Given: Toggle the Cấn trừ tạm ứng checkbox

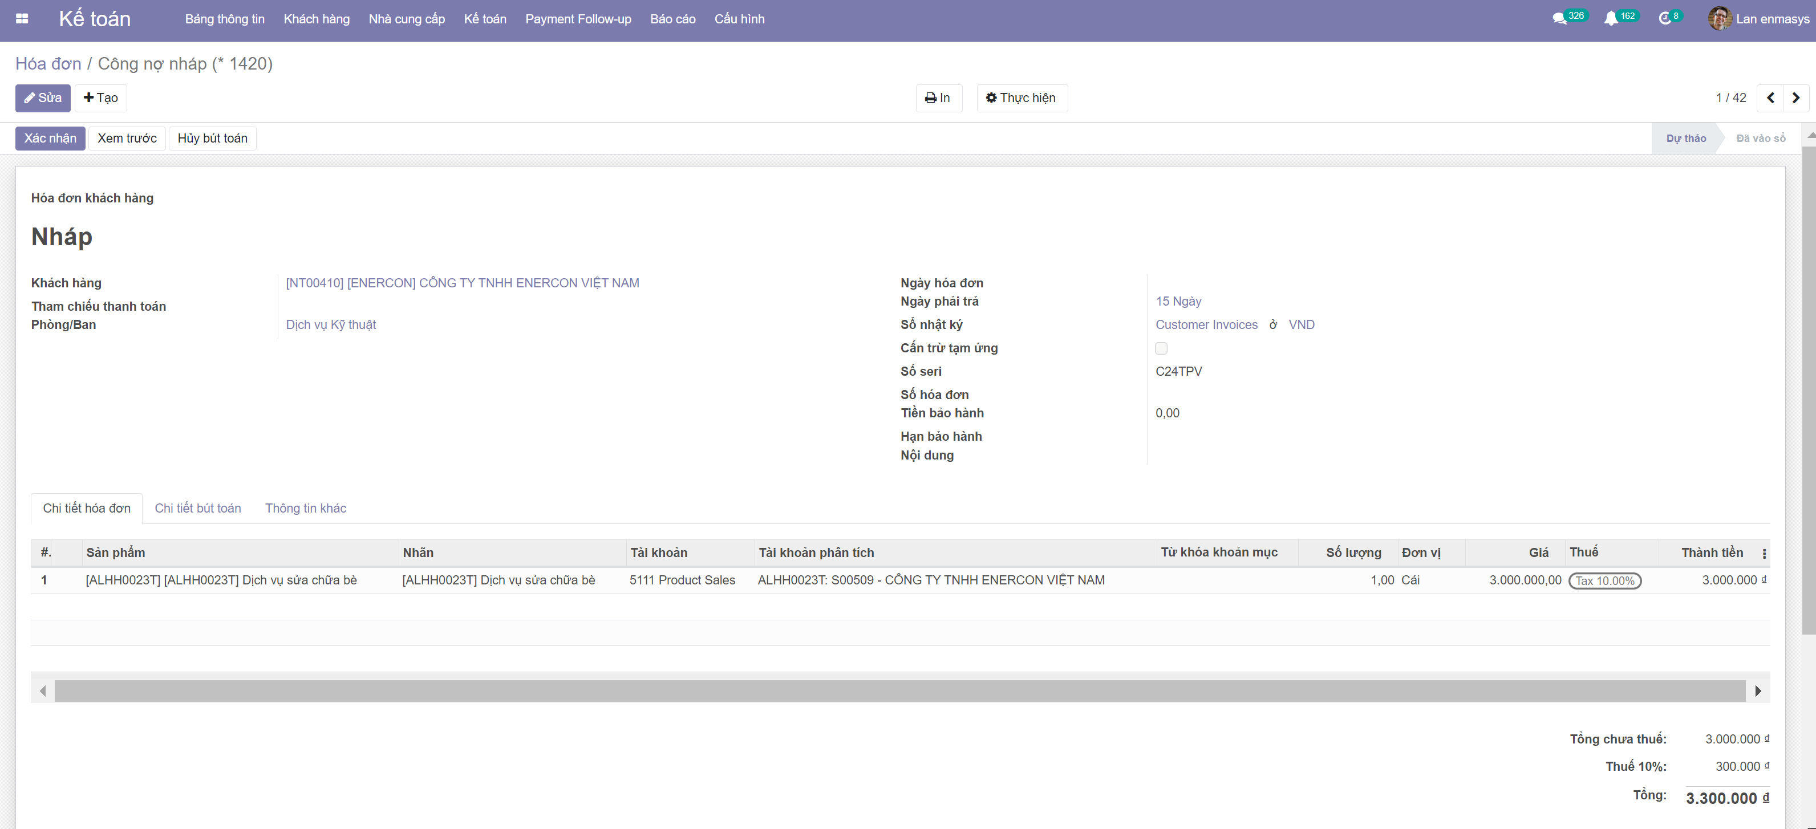Looking at the screenshot, I should click(x=1161, y=348).
